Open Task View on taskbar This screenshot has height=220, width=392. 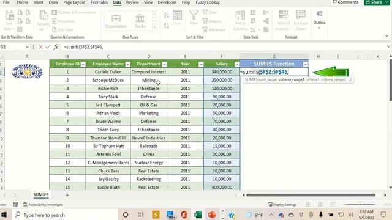tap(140, 215)
